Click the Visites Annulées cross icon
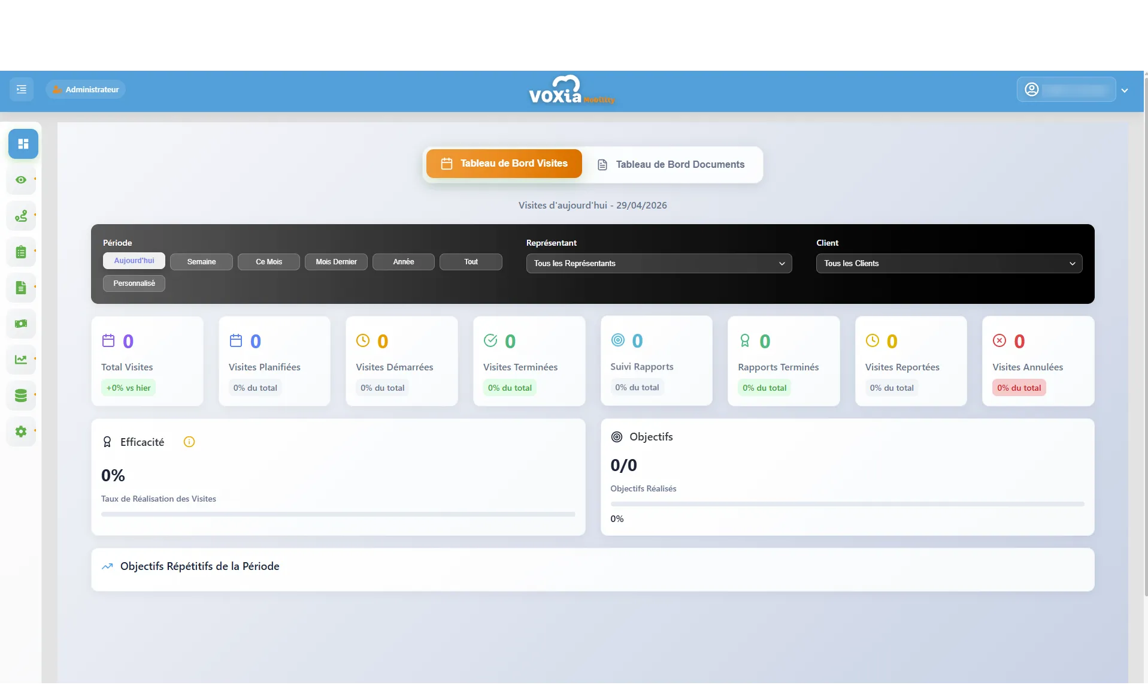The width and height of the screenshot is (1148, 697). pos(999,340)
